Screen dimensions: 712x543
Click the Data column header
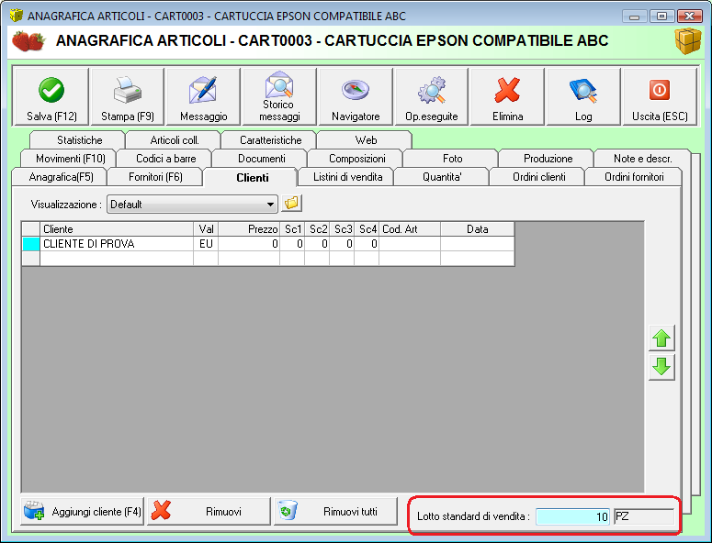(x=477, y=229)
